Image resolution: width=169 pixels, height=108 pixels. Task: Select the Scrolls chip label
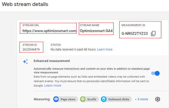pyautogui.click(x=92, y=99)
